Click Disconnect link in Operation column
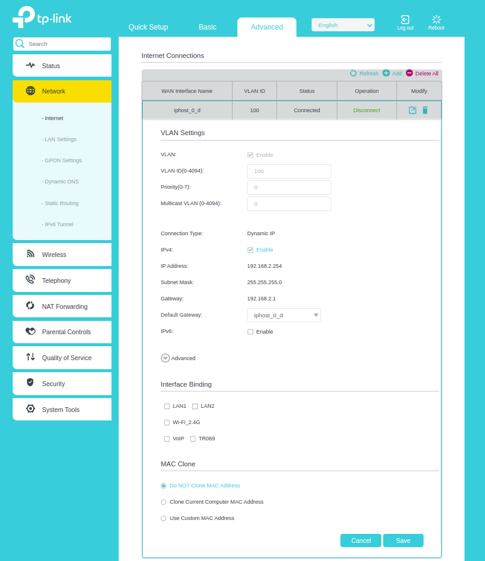The width and height of the screenshot is (485, 561). click(x=366, y=110)
